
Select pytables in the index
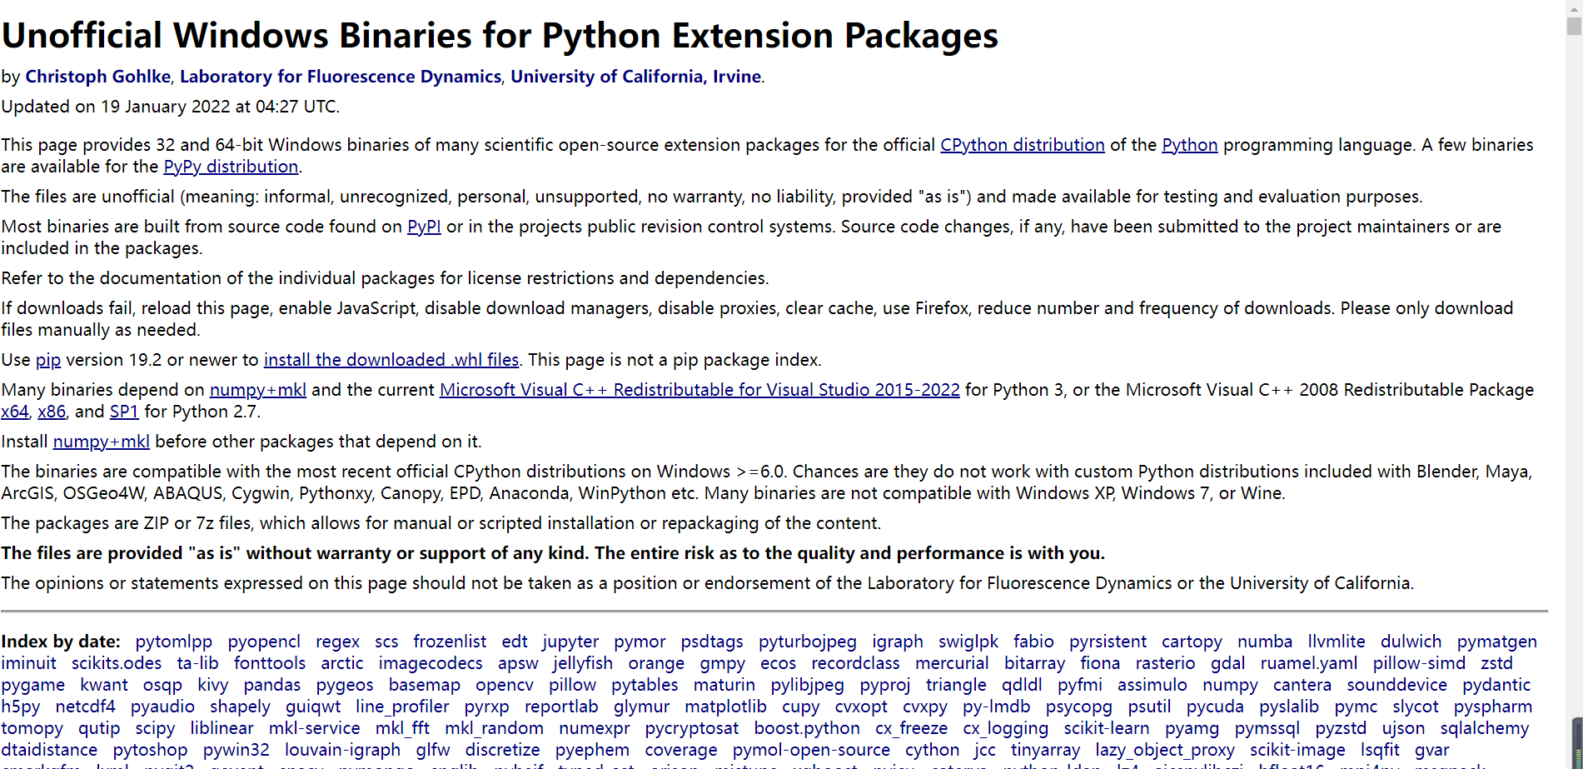click(x=645, y=685)
